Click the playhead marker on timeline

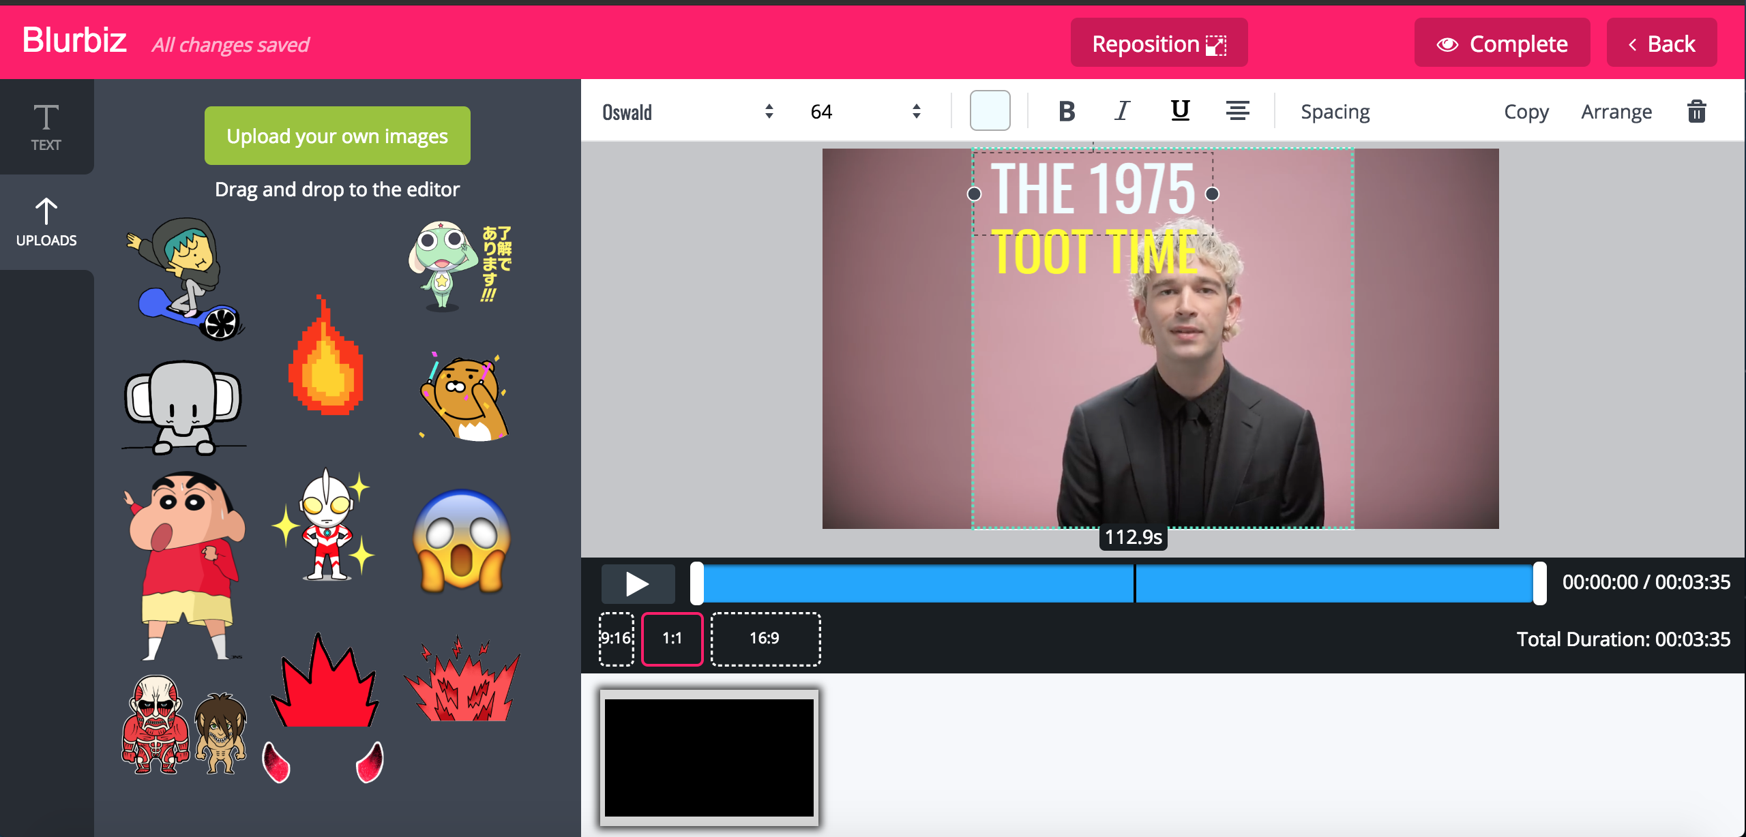tap(1134, 583)
